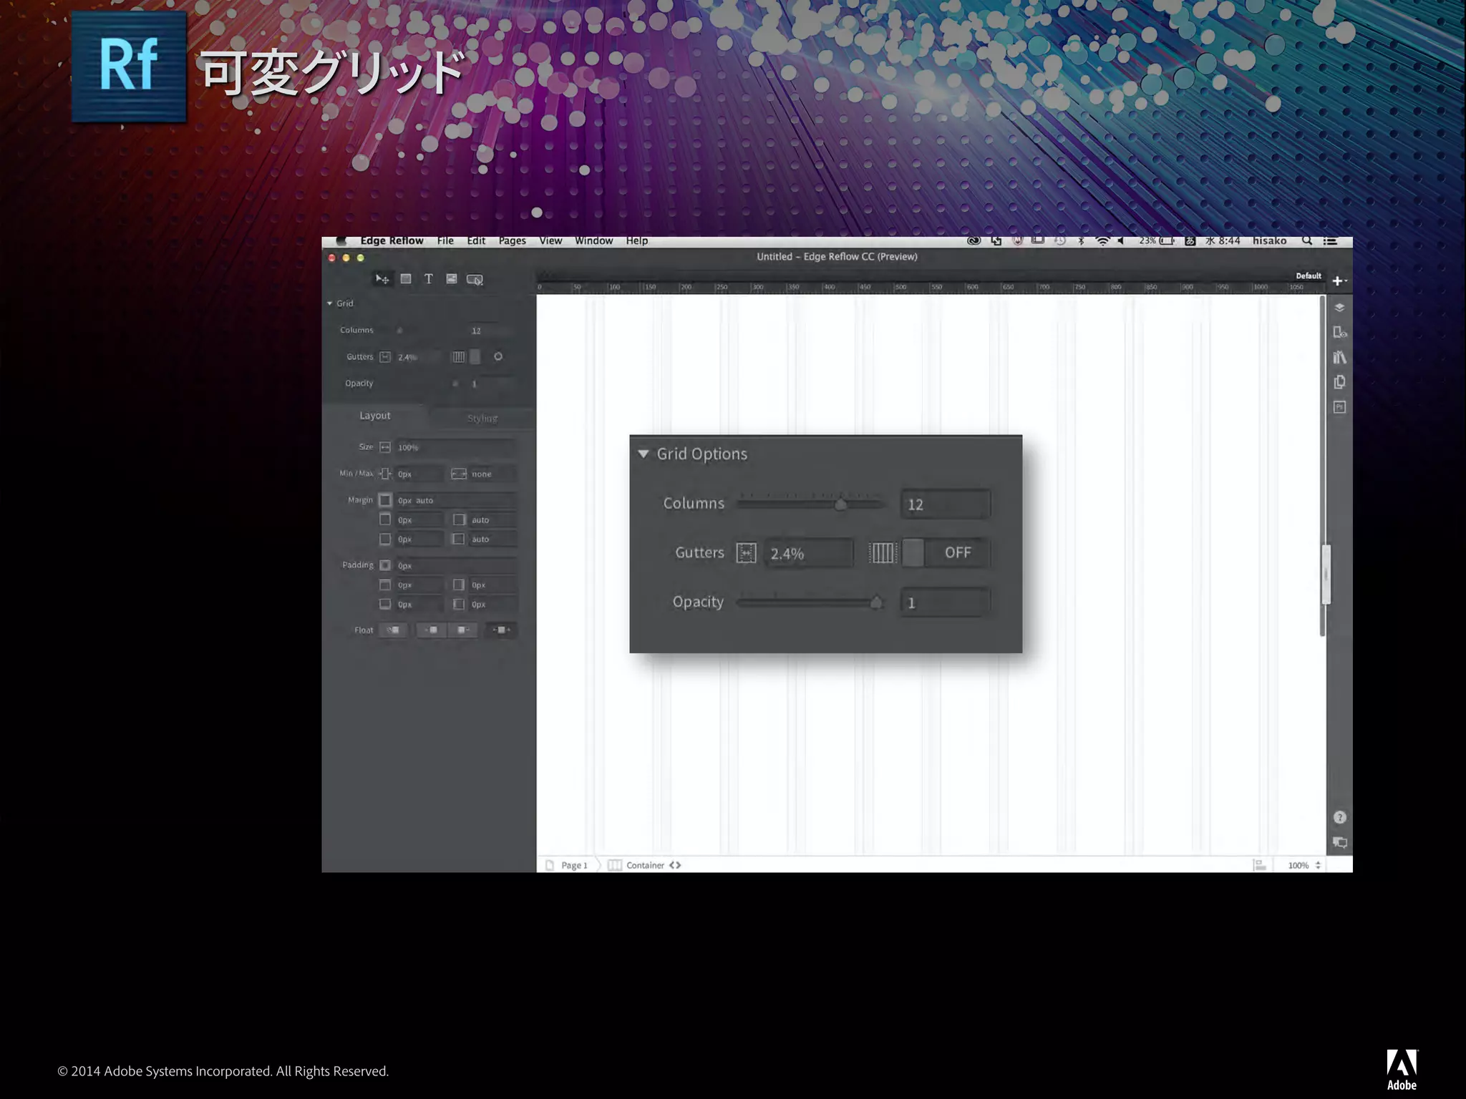The image size is (1466, 1099).
Task: Open the Elements layers panel icon
Action: click(x=1340, y=308)
